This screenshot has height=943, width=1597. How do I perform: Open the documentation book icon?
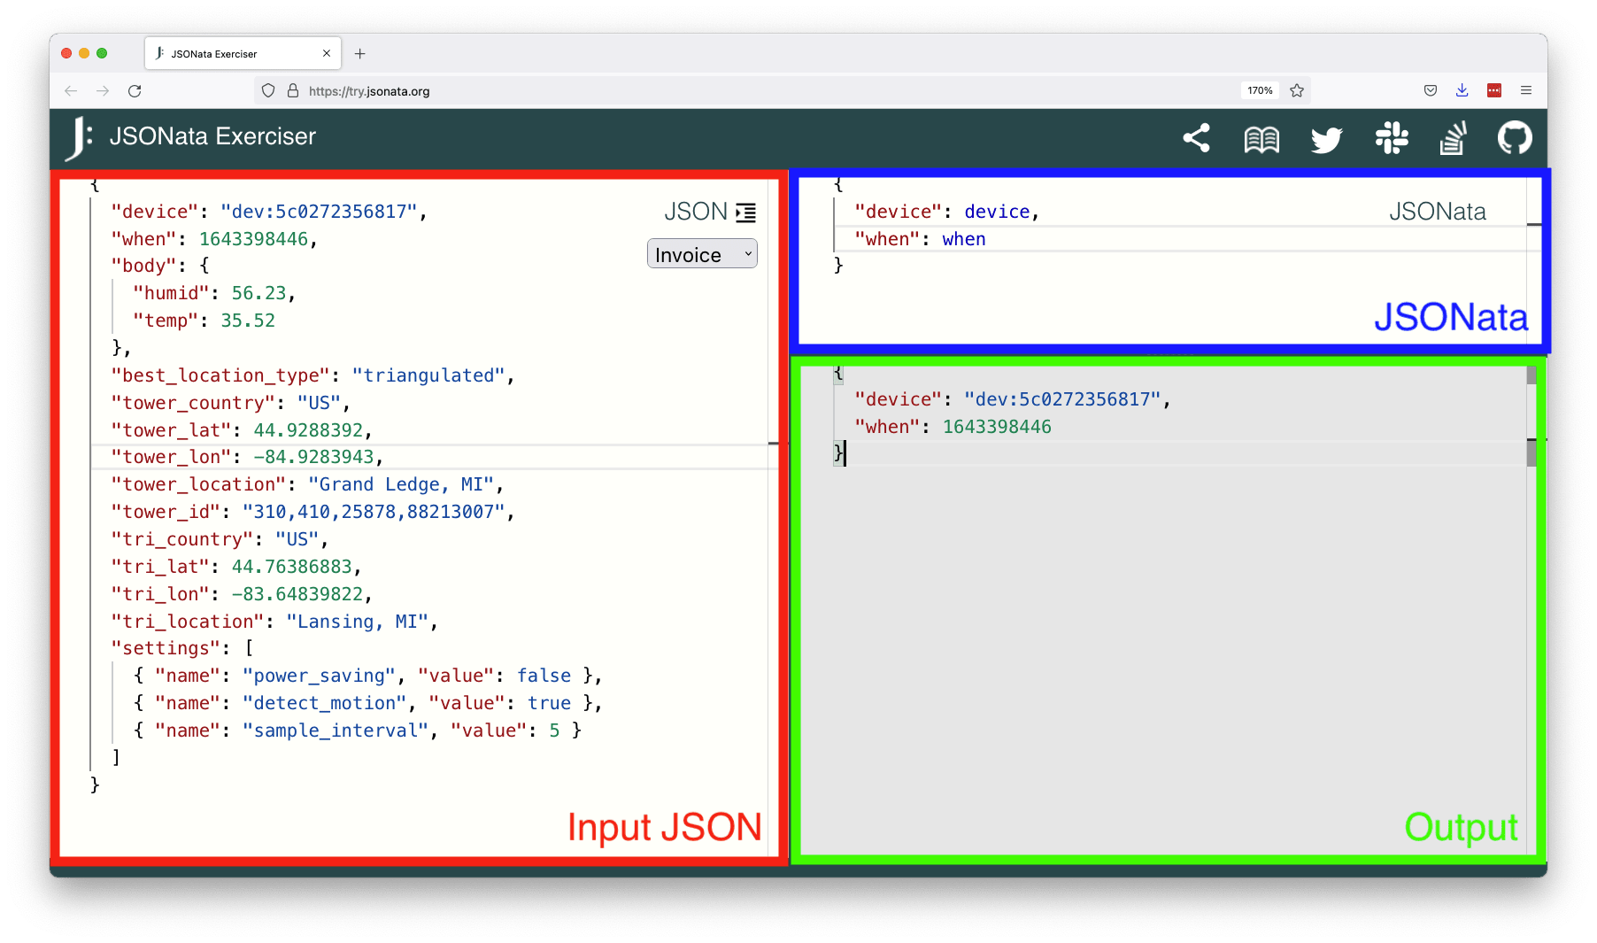[x=1261, y=139]
